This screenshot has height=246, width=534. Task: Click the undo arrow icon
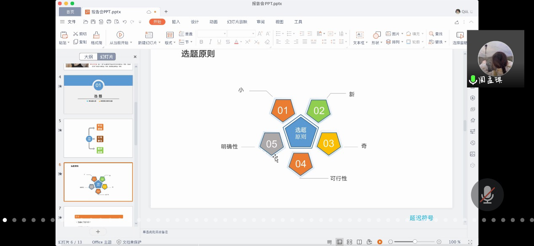[124, 22]
